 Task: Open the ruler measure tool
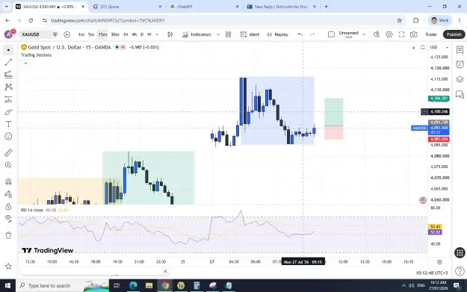(x=8, y=152)
